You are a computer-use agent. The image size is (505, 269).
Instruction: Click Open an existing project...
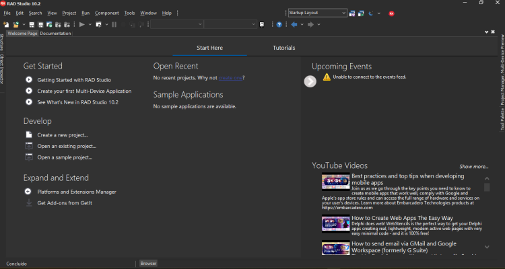point(67,146)
